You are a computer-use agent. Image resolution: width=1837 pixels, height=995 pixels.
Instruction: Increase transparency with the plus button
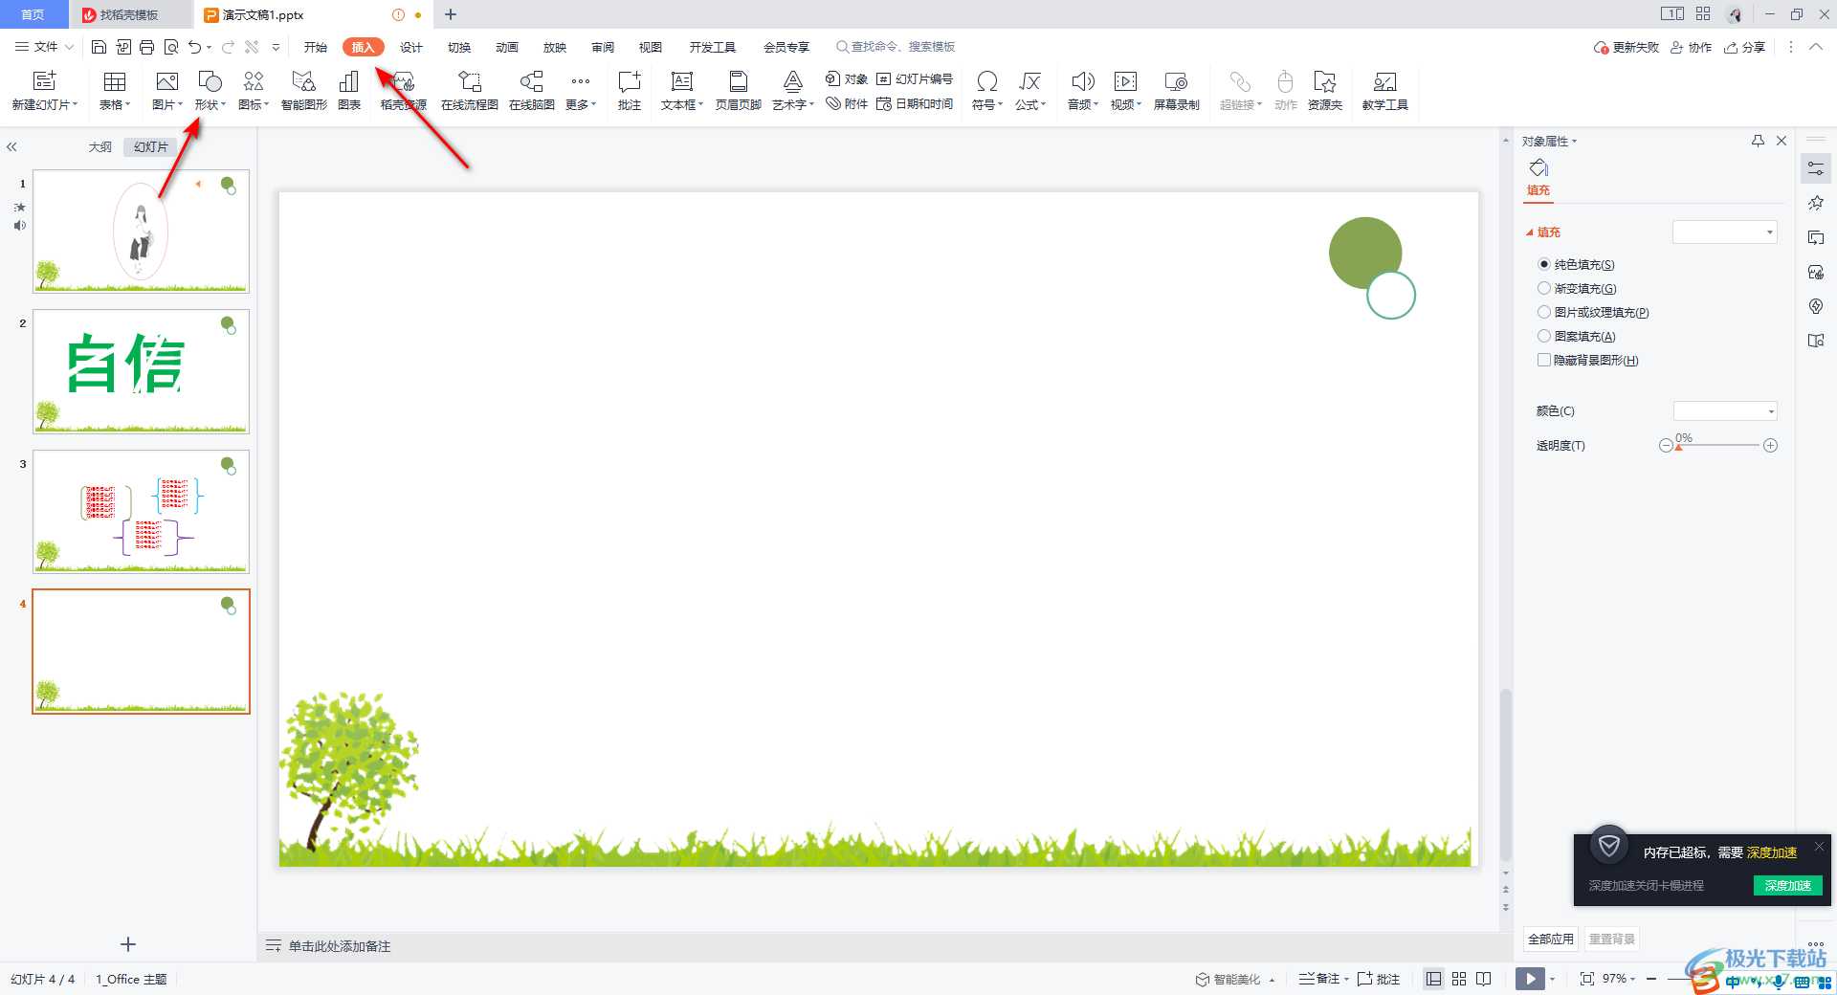coord(1771,445)
